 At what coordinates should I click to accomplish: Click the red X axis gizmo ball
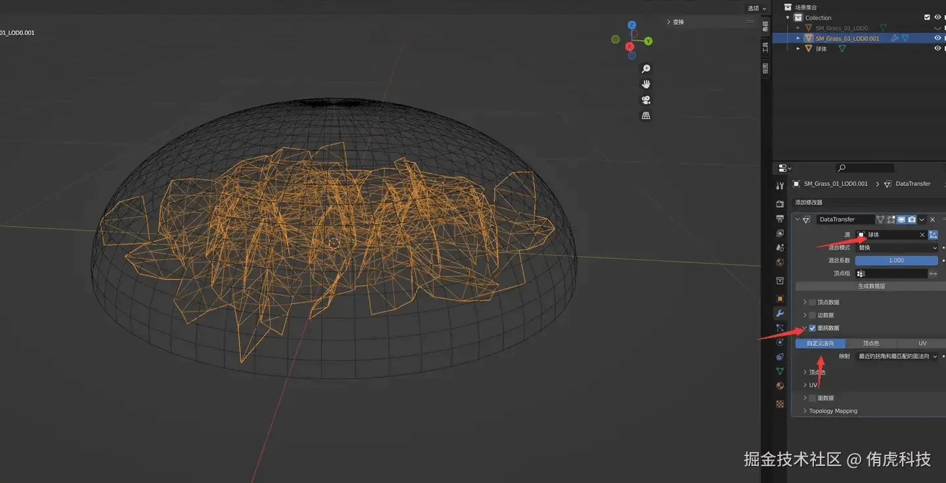(629, 47)
